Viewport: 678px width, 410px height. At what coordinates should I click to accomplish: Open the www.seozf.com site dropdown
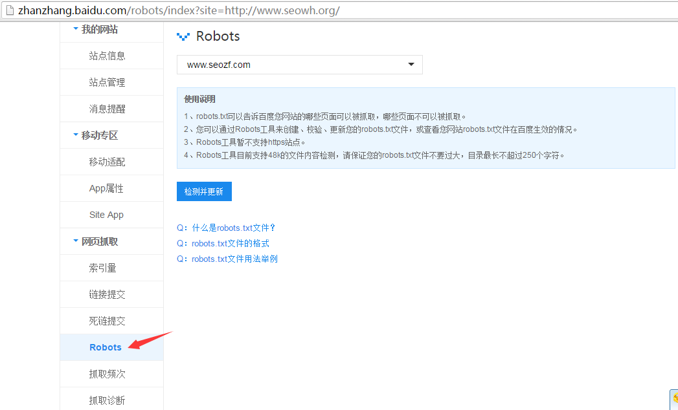tap(299, 65)
